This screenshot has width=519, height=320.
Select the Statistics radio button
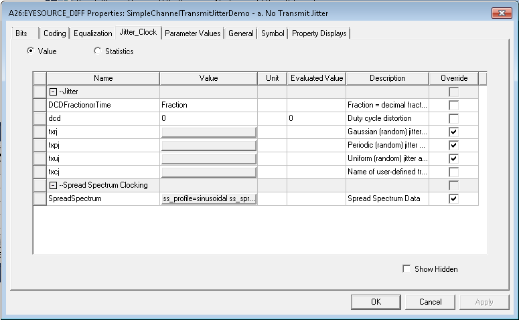click(97, 51)
